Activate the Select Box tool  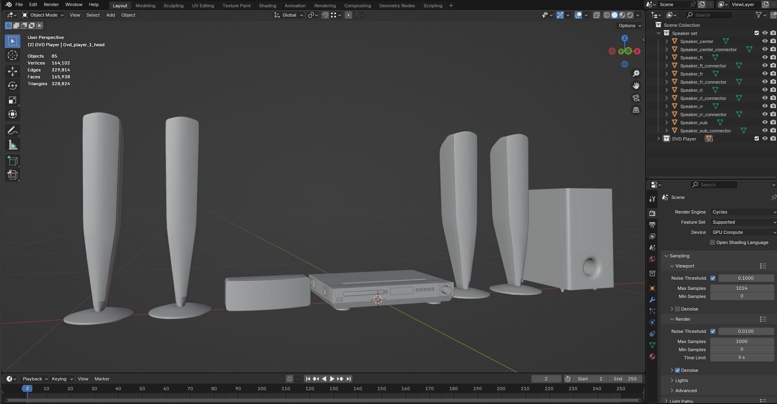point(13,41)
